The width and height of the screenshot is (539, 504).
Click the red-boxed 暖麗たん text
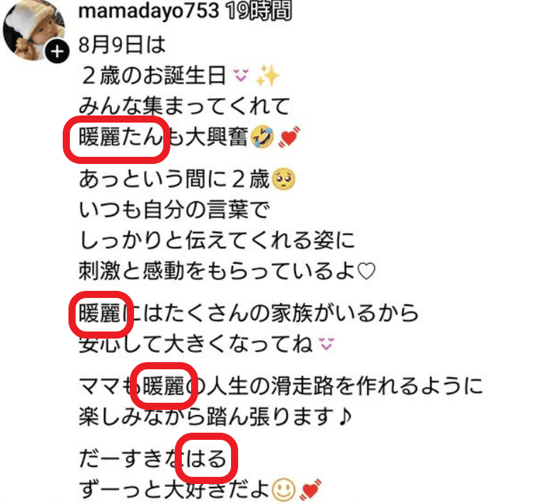tap(120, 137)
